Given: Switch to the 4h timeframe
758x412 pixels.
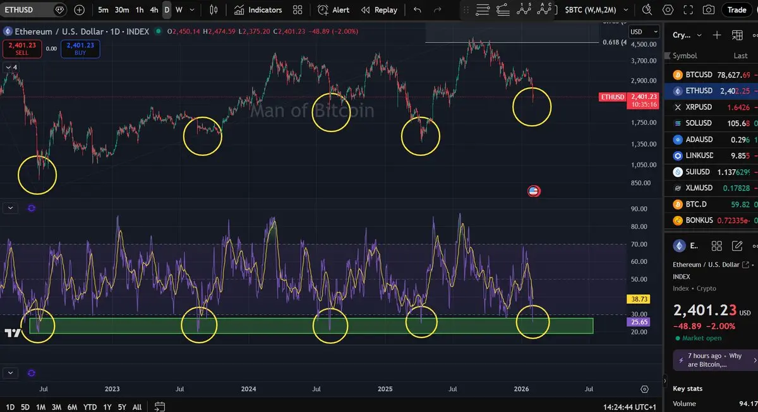Looking at the screenshot, I should click(x=154, y=10).
